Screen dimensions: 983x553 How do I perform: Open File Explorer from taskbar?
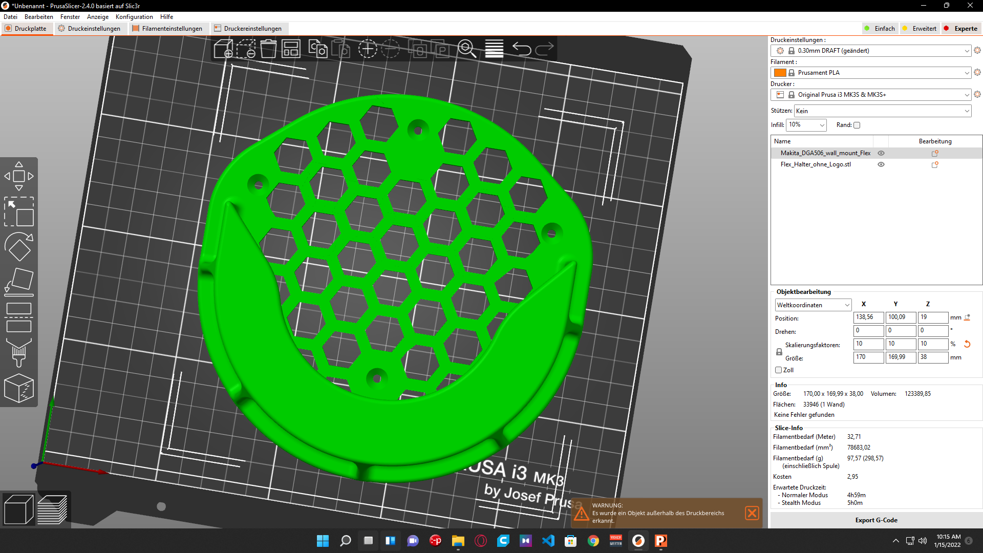tap(458, 541)
